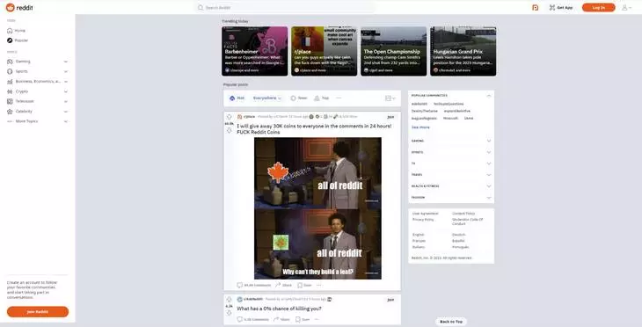Collapse the Popular Communities section
The image size is (642, 327).
coord(488,96)
